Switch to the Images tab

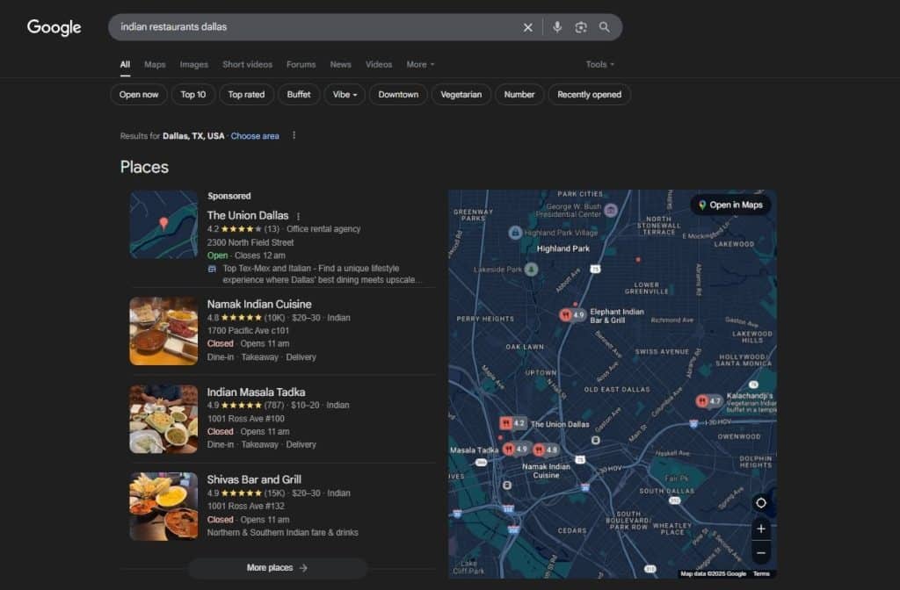194,64
